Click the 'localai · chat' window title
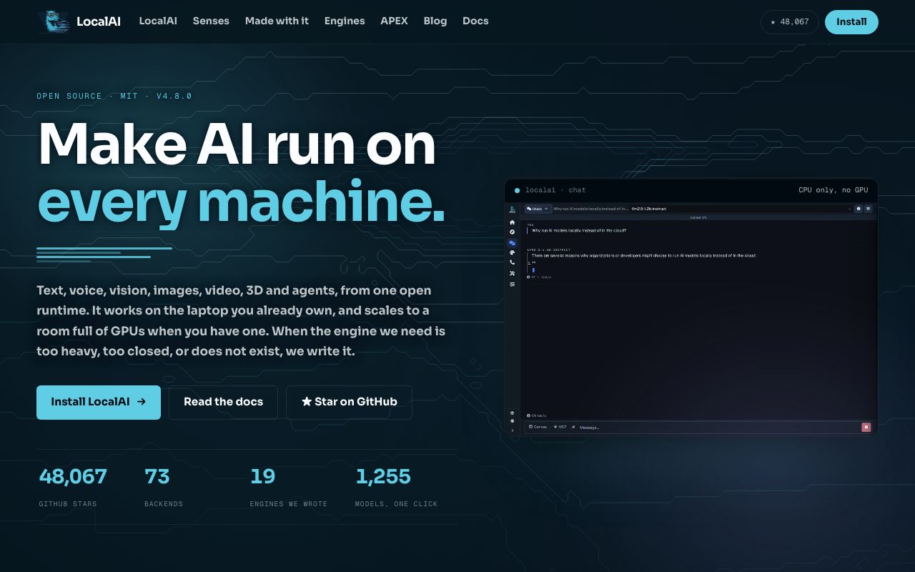The width and height of the screenshot is (915, 572). pos(555,190)
